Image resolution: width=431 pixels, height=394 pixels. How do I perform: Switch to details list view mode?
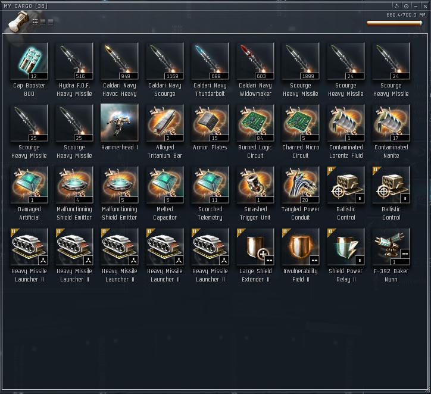[43, 21]
